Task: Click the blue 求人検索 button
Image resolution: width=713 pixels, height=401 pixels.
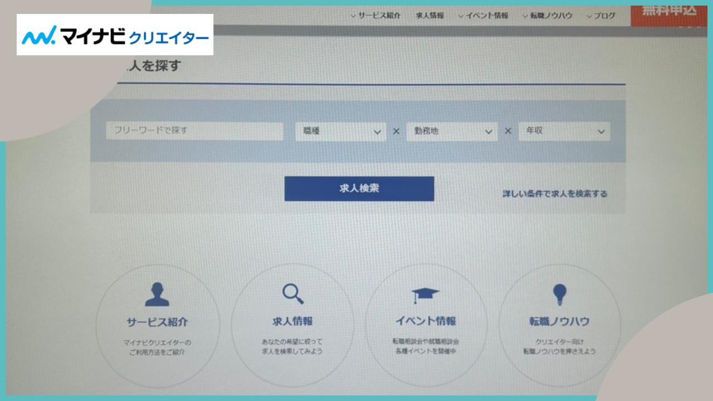Action: pos(359,188)
